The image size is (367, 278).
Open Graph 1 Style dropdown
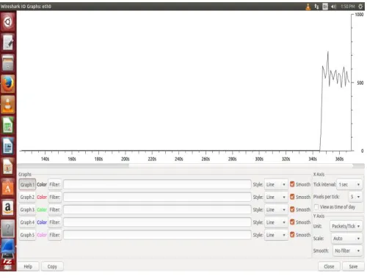pyautogui.click(x=276, y=184)
